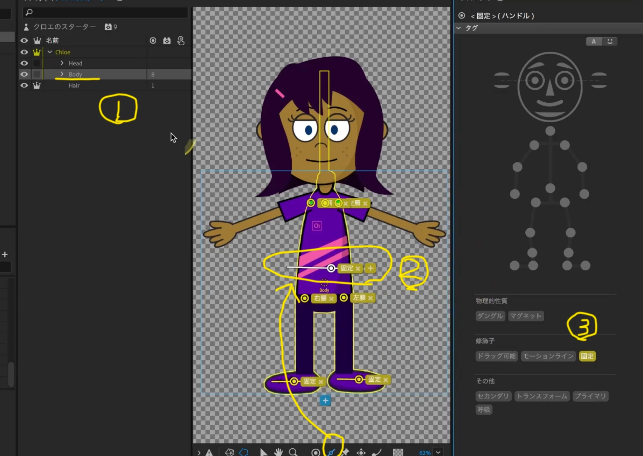Click the warning triangle icon
The width and height of the screenshot is (643, 456).
[209, 452]
